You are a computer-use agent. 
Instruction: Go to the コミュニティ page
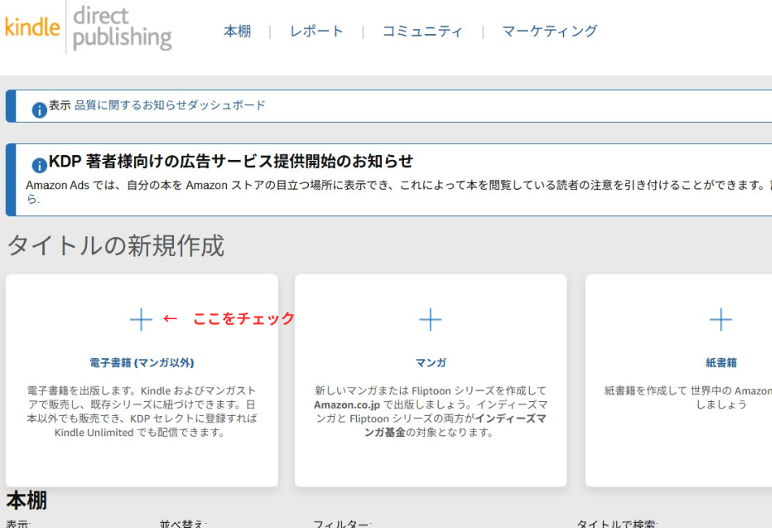[x=423, y=32]
